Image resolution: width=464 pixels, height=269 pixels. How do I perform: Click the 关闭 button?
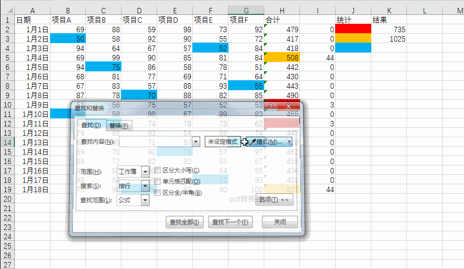point(280,222)
